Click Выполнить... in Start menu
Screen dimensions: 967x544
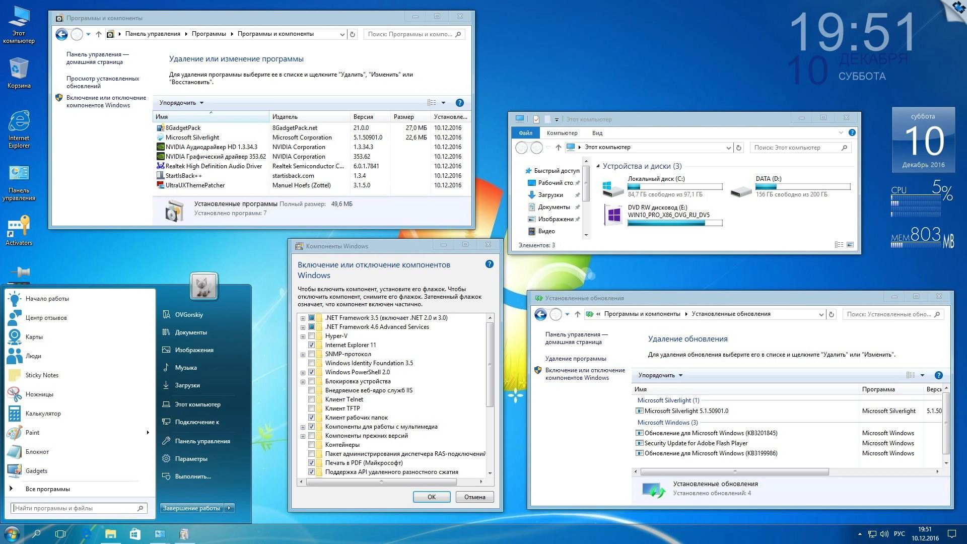pyautogui.click(x=193, y=477)
